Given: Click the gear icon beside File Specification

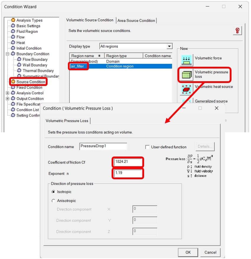Looking at the screenshot, I should tap(13, 104).
